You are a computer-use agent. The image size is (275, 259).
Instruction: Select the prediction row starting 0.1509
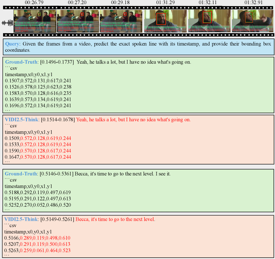(38, 138)
